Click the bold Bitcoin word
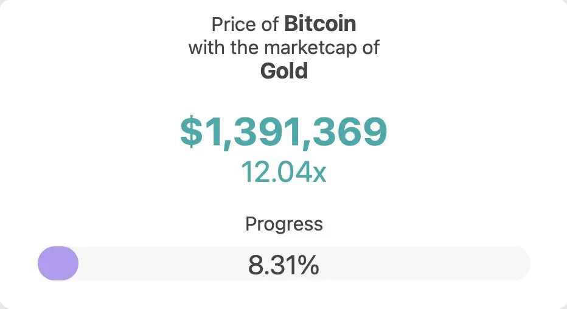Screen dimensions: 567x309 (x=320, y=24)
